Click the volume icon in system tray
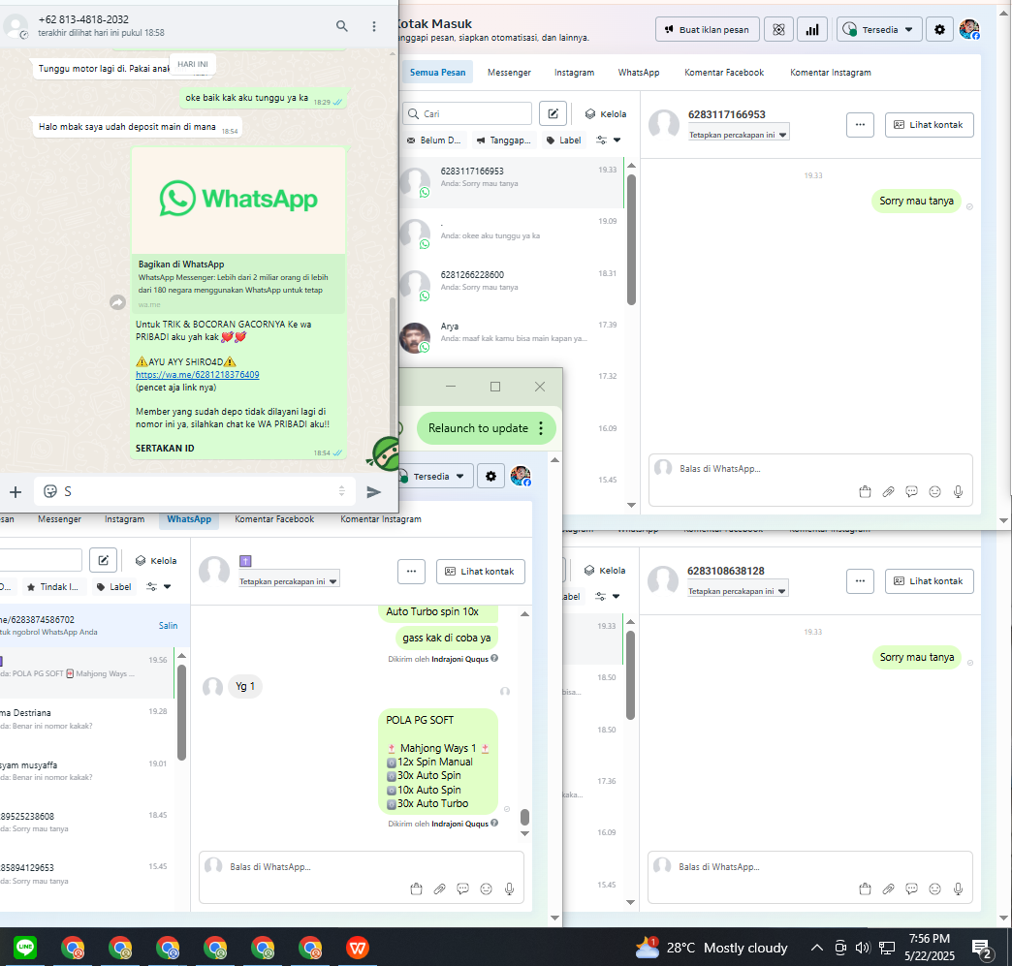Viewport: 1012px width, 966px height. click(863, 948)
